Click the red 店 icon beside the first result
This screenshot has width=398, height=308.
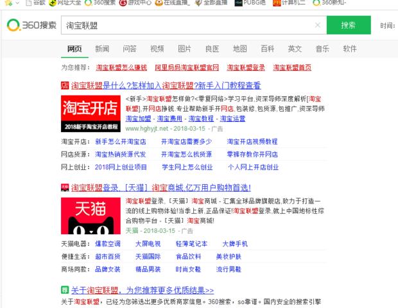tap(65, 85)
